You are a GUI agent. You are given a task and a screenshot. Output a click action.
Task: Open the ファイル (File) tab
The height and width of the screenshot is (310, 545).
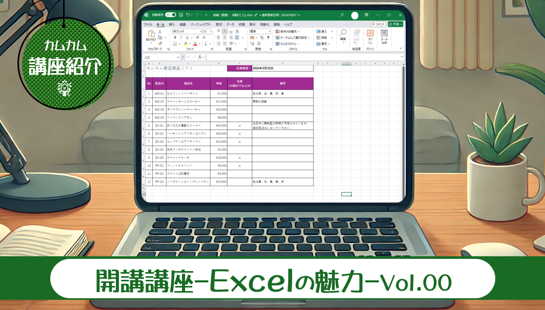coord(148,25)
